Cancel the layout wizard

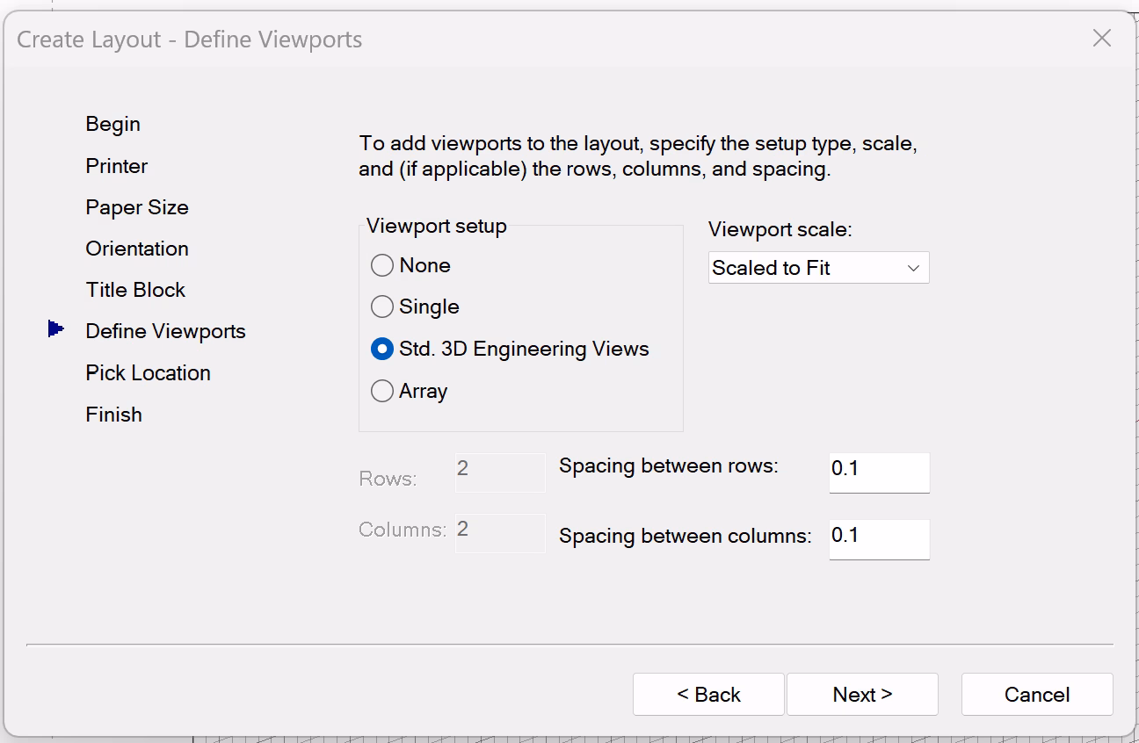point(1037,695)
